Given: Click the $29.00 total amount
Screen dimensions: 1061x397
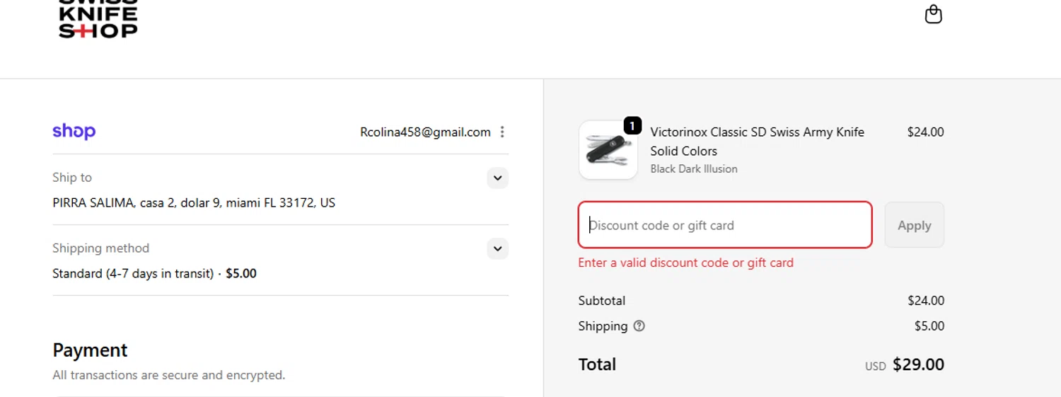Looking at the screenshot, I should 918,364.
